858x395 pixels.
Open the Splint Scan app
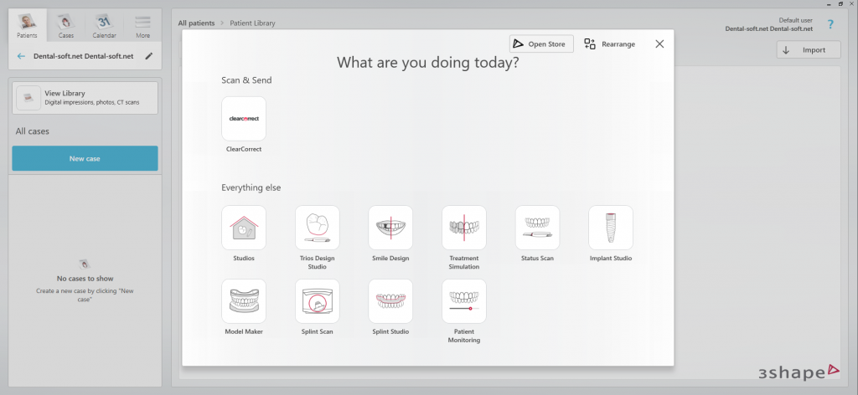[318, 301]
